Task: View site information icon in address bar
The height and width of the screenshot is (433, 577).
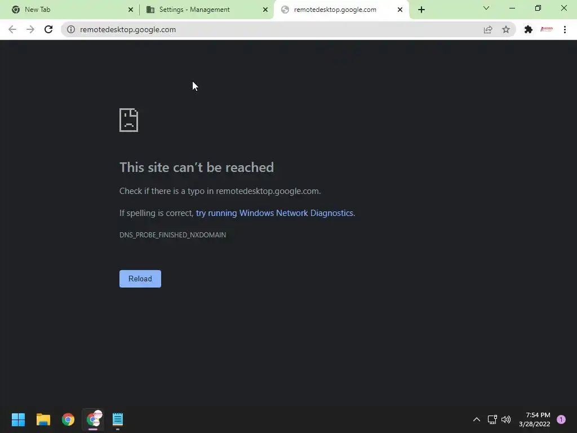Action: 70,29
